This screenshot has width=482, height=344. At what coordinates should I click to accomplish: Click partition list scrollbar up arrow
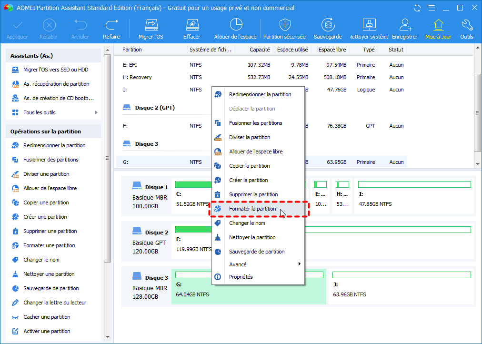[477, 48]
